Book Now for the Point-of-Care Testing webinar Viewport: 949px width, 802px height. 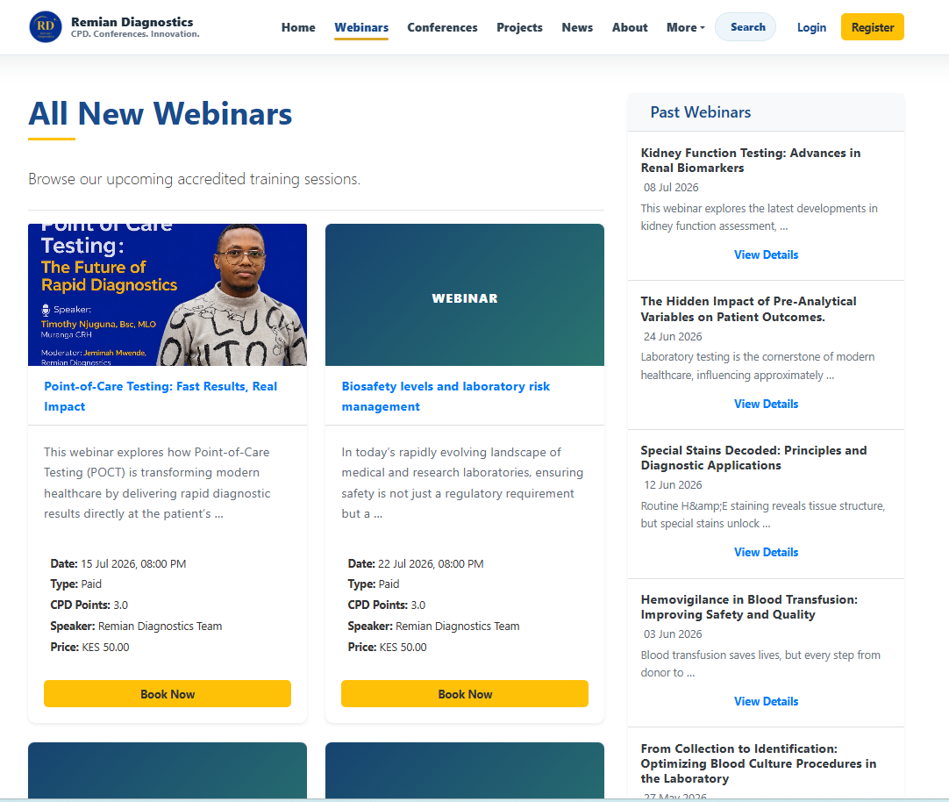pyautogui.click(x=168, y=694)
